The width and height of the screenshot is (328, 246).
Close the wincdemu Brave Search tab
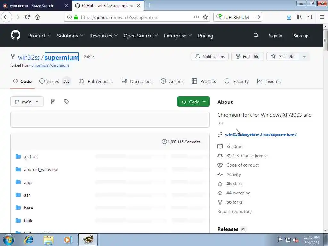coord(66,6)
